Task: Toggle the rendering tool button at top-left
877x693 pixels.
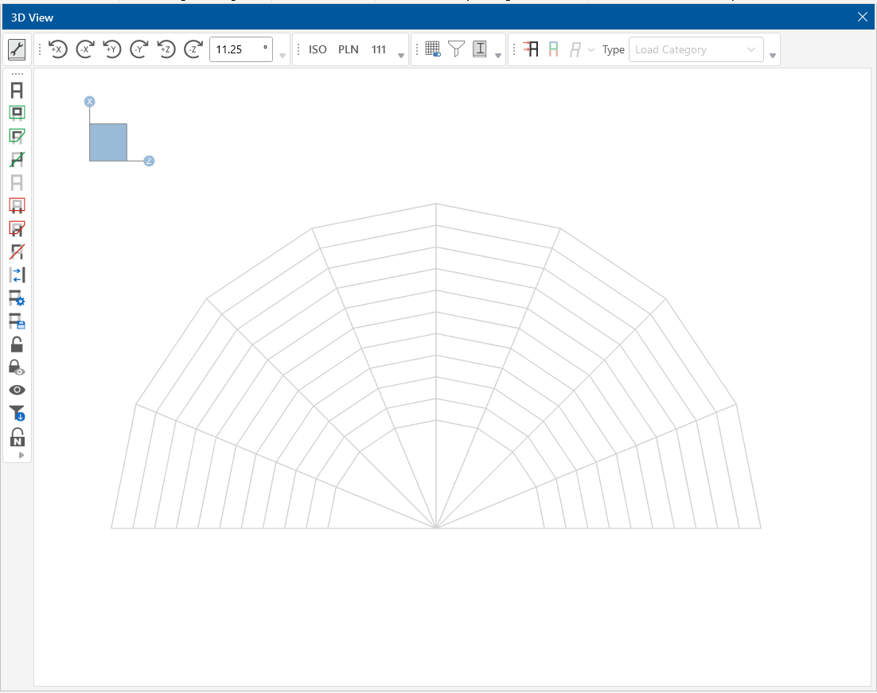Action: [17, 49]
